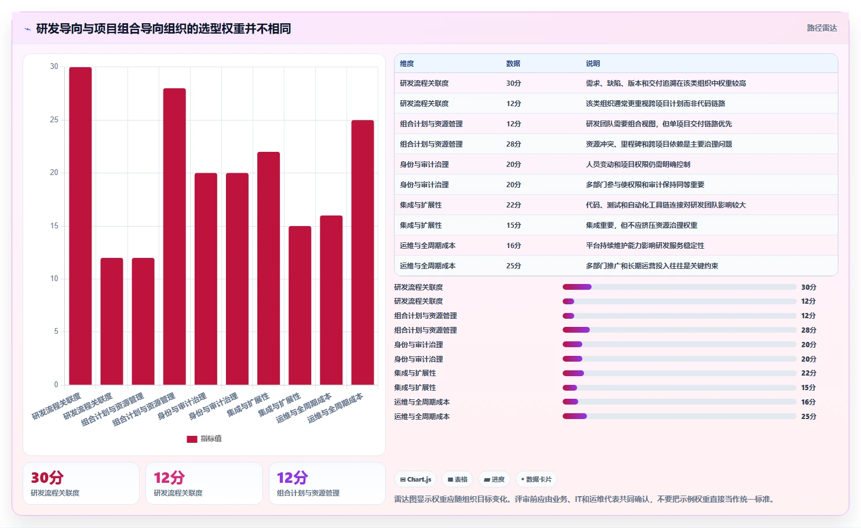Click description 平台持续维护能力影响研发服务稳定性
The width and height of the screenshot is (861, 528).
click(x=645, y=246)
